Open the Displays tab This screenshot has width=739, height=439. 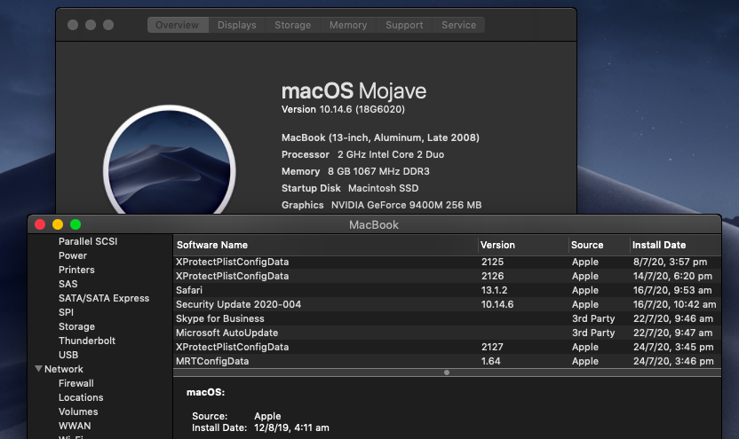237,25
